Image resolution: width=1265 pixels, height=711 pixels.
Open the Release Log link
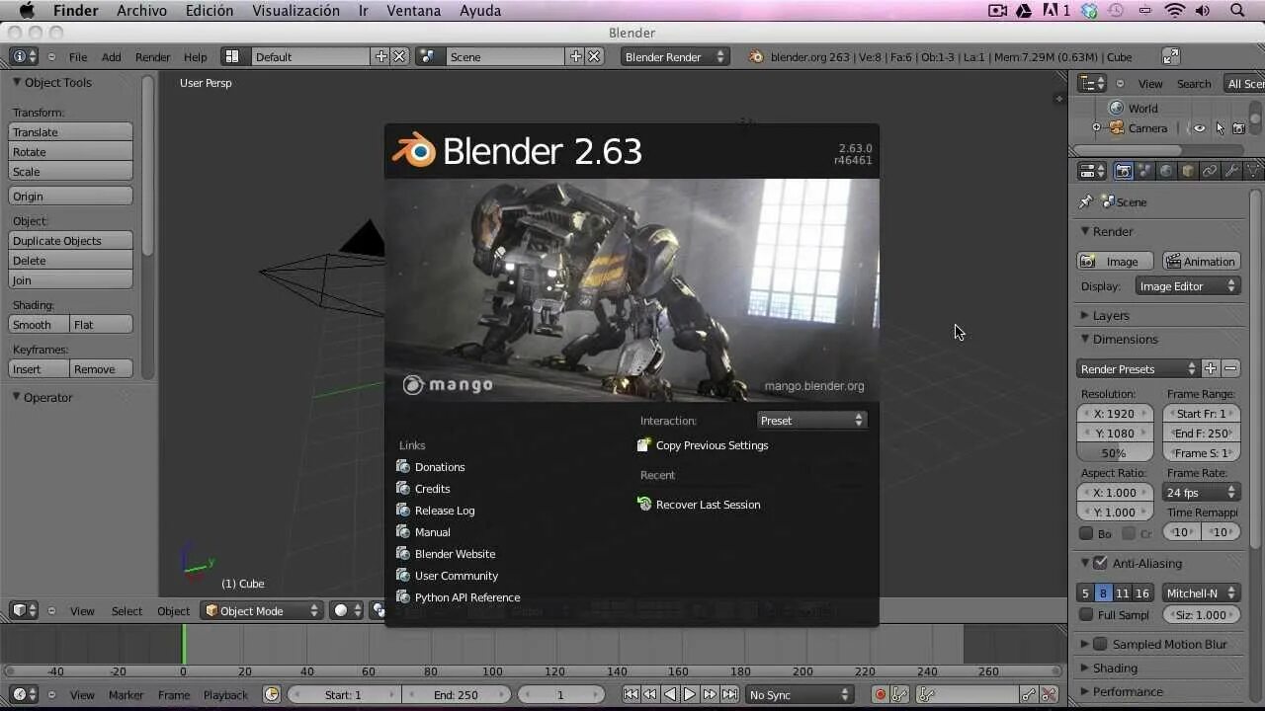pos(445,511)
